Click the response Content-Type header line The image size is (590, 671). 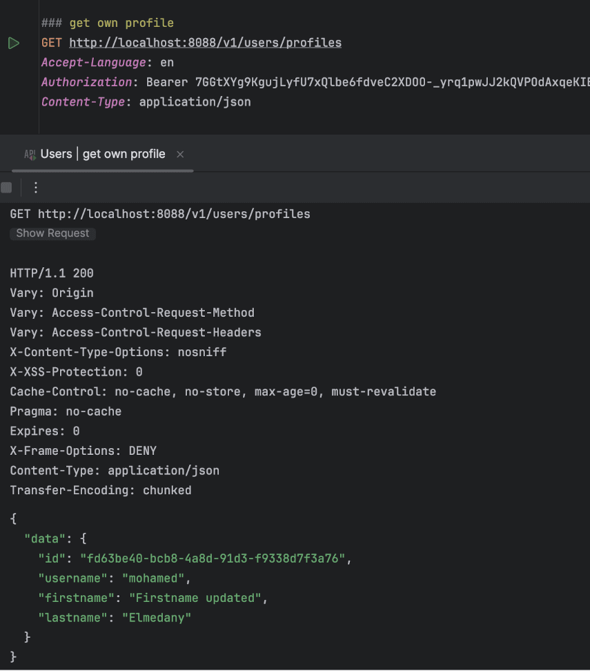point(115,470)
